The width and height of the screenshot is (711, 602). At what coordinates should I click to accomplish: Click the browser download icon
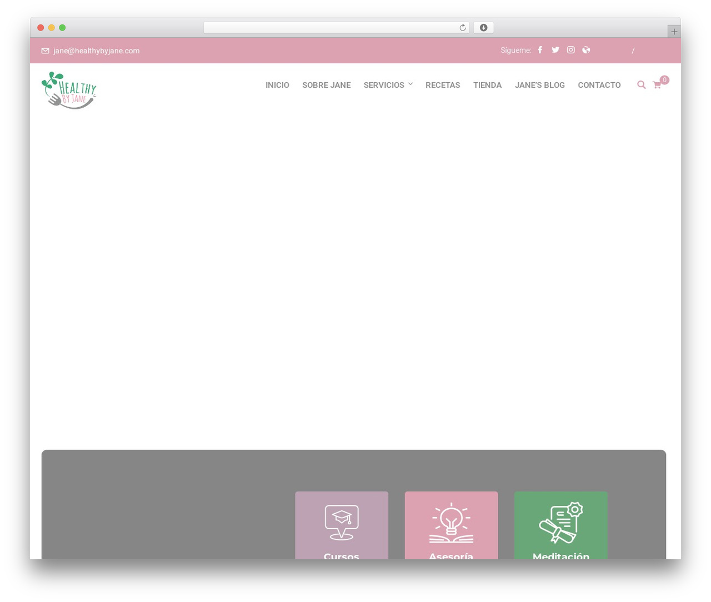point(484,28)
